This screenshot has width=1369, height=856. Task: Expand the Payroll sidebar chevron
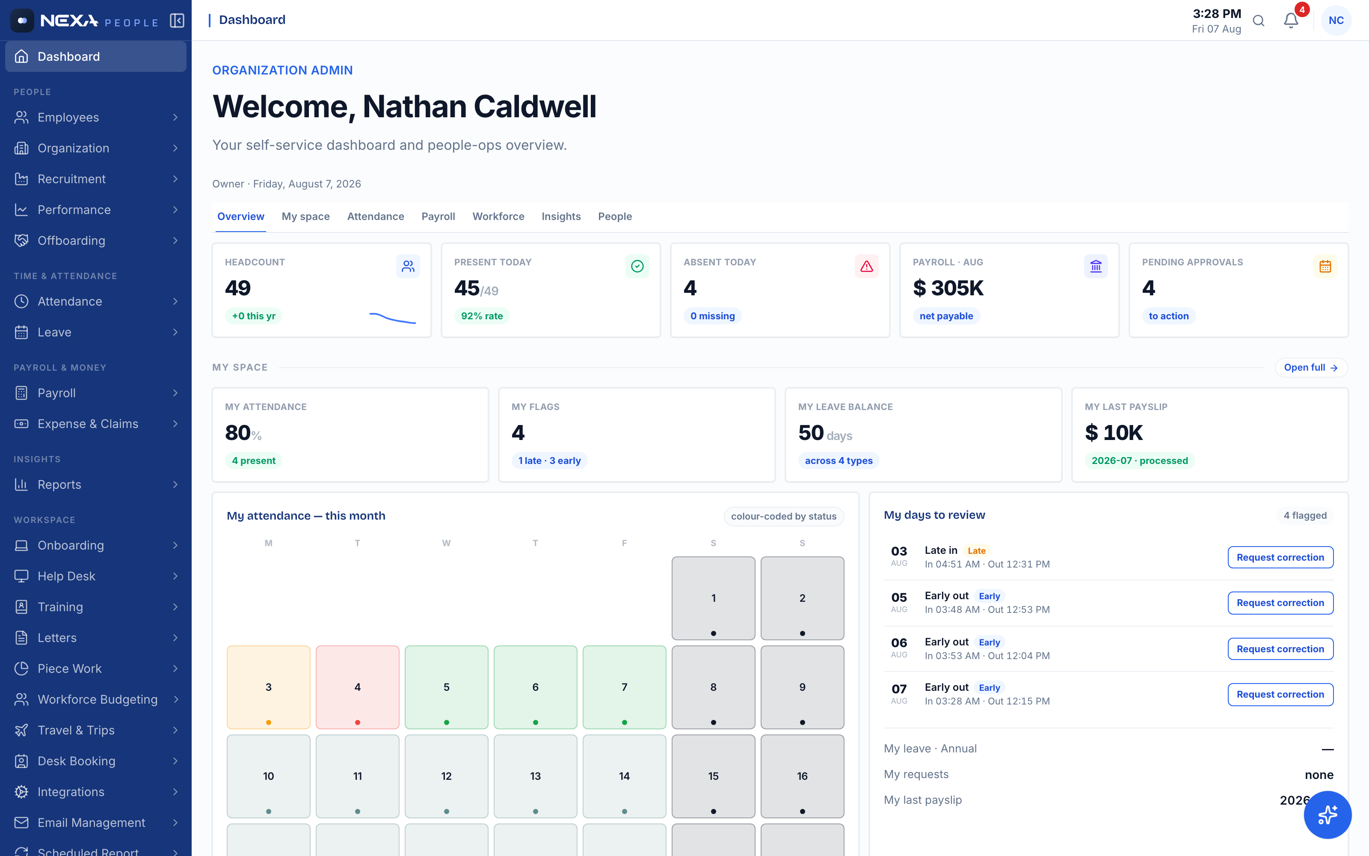click(175, 393)
